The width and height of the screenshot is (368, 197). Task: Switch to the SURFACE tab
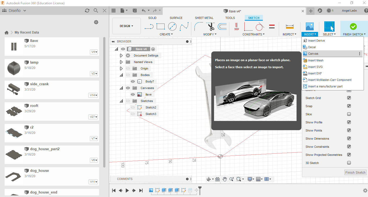click(x=176, y=18)
